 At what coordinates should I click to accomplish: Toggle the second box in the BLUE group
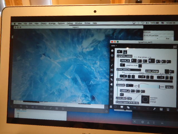coord(171,78)
